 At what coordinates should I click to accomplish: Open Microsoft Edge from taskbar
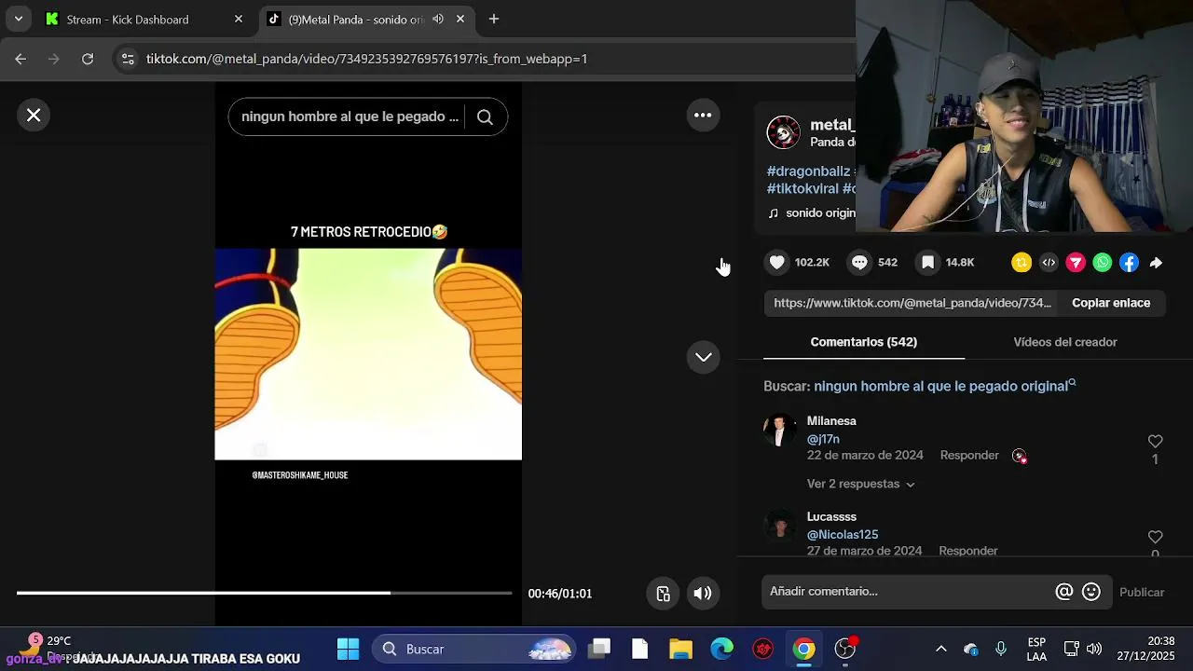pos(722,649)
